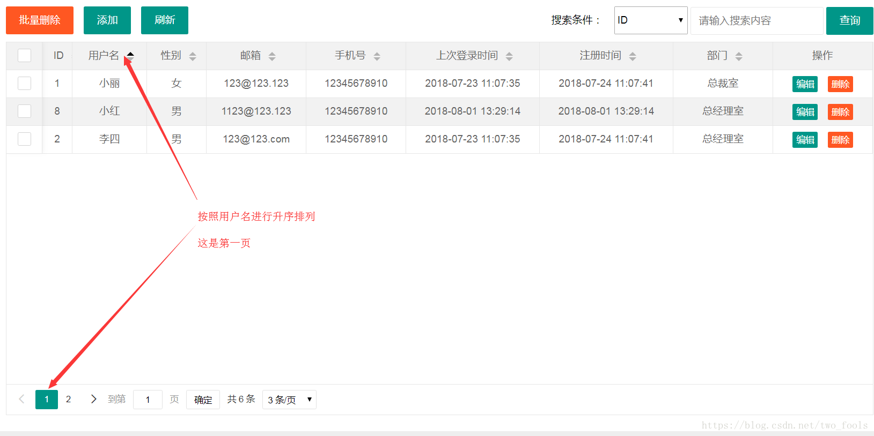Click email cell 1123@123.123
Viewport: 874px width, 436px height.
pyautogui.click(x=256, y=111)
